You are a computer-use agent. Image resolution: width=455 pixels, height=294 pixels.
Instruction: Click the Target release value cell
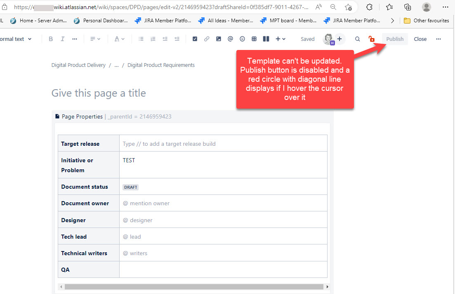pyautogui.click(x=223, y=144)
